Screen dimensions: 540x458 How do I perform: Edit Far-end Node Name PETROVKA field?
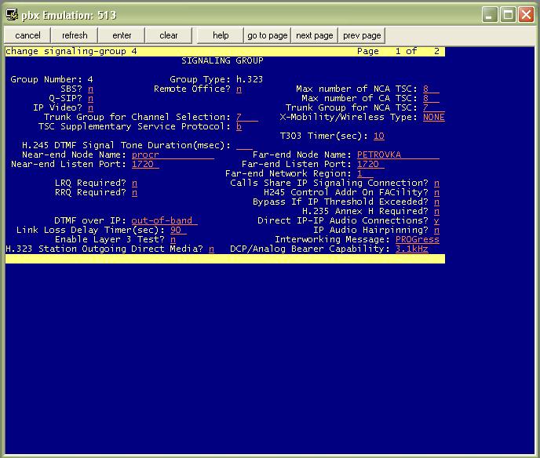coord(398,154)
